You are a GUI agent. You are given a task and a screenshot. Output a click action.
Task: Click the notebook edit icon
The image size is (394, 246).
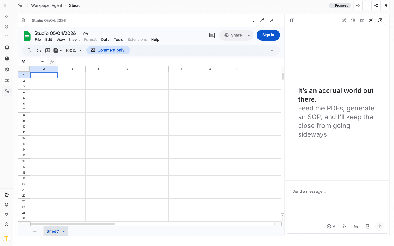tap(380, 20)
